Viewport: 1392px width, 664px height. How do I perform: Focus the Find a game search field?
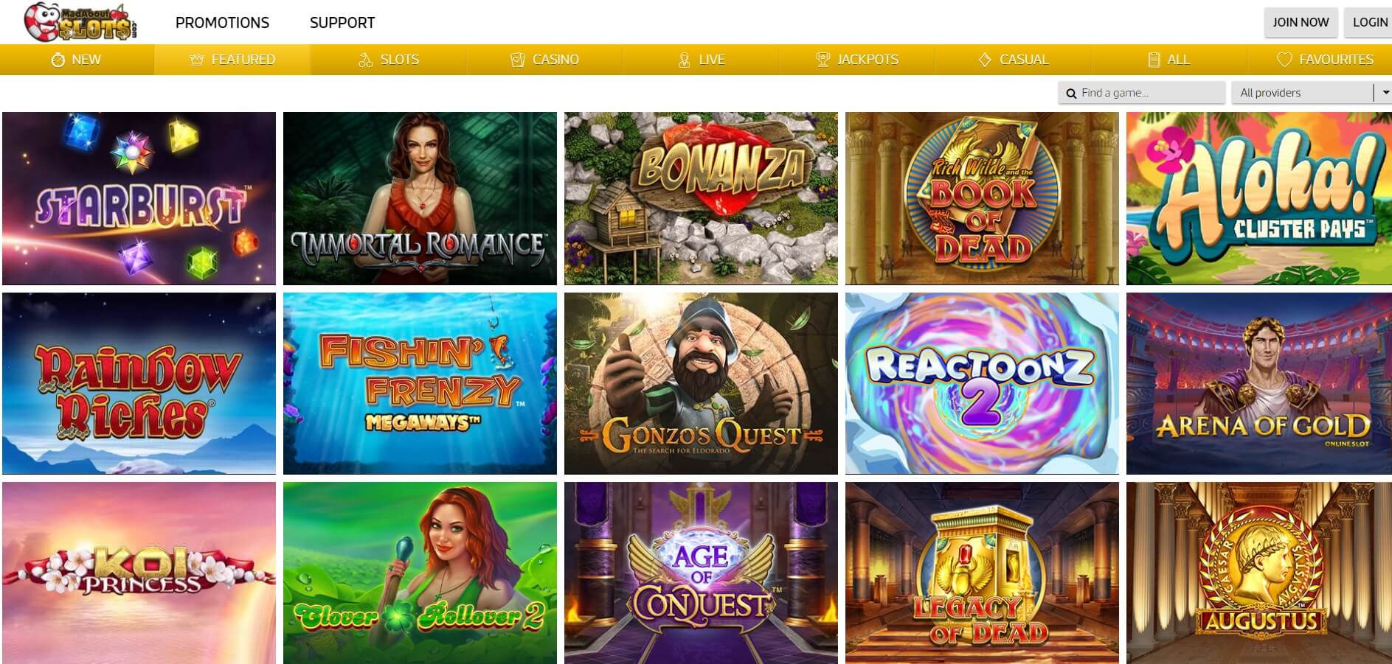click(1142, 93)
